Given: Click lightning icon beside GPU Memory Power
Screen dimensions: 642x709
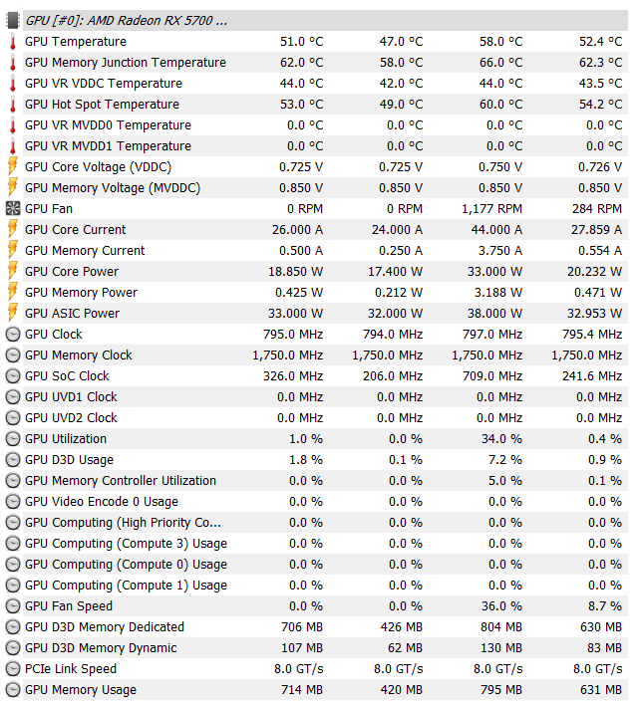Looking at the screenshot, I should tap(13, 293).
